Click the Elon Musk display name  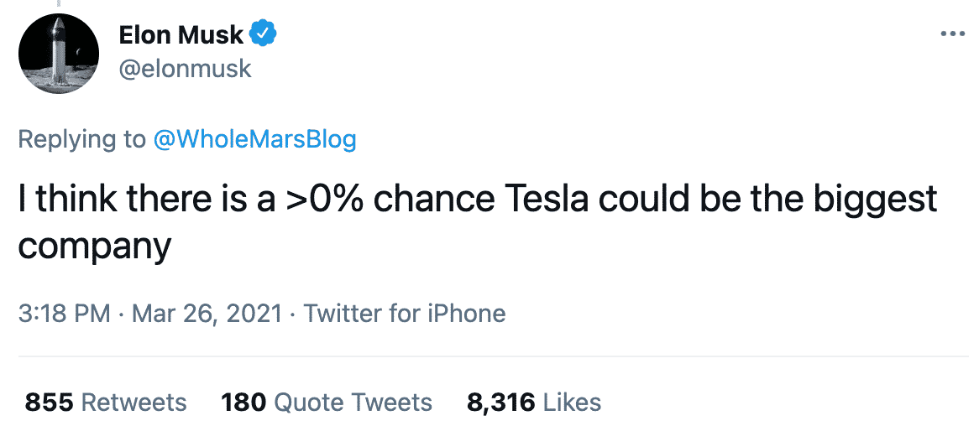point(181,34)
